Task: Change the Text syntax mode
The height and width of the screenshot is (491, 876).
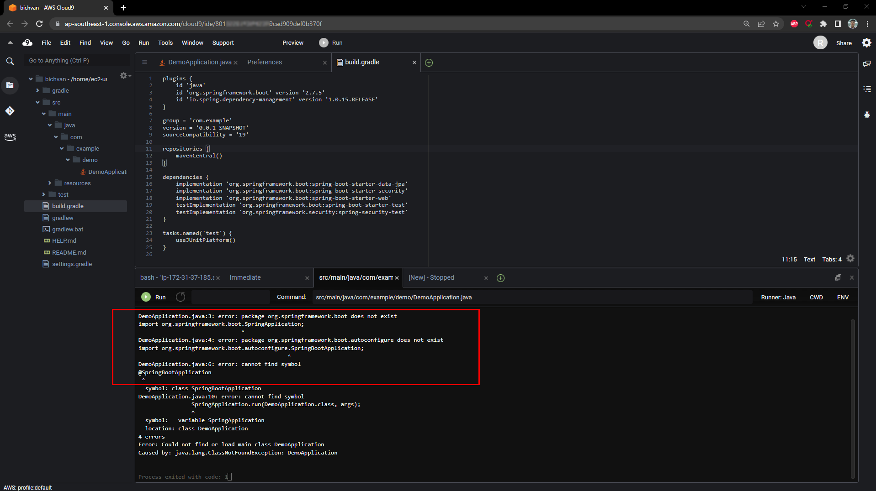Action: tap(809, 259)
